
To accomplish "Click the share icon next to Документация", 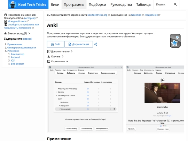I will [x=95, y=44].
